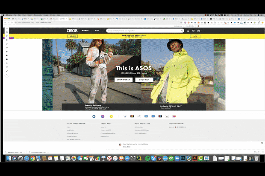The width and height of the screenshot is (265, 176).
Task: Open the Bookmarks menu in menu bar
Action: 40,3
